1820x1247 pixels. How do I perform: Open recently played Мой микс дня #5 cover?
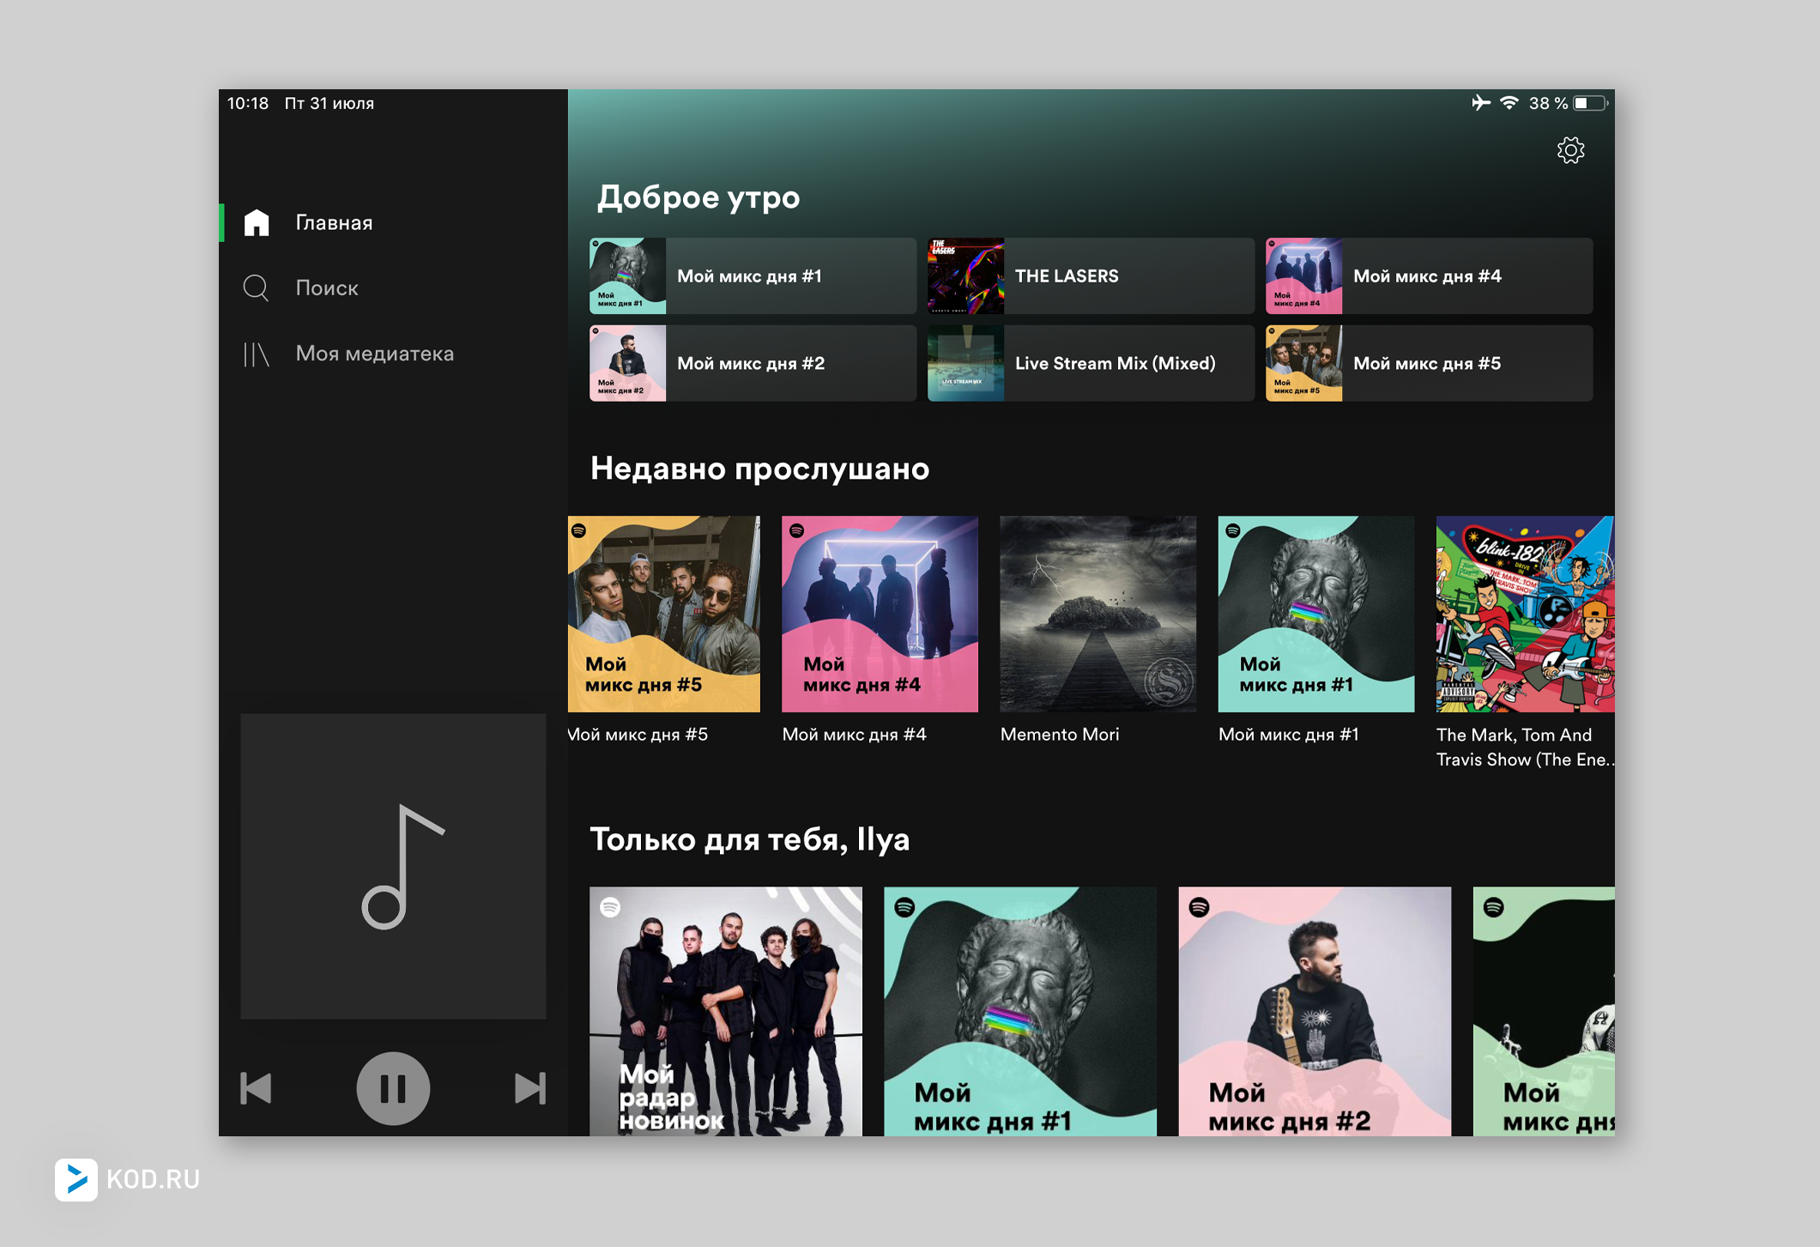coord(663,614)
